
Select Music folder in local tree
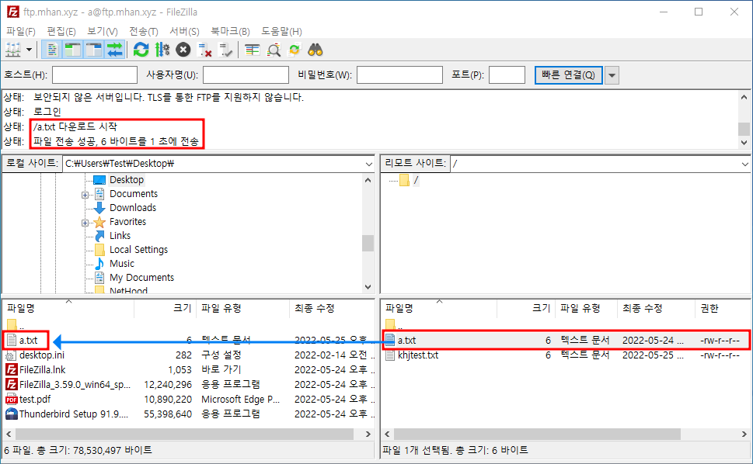pos(121,263)
